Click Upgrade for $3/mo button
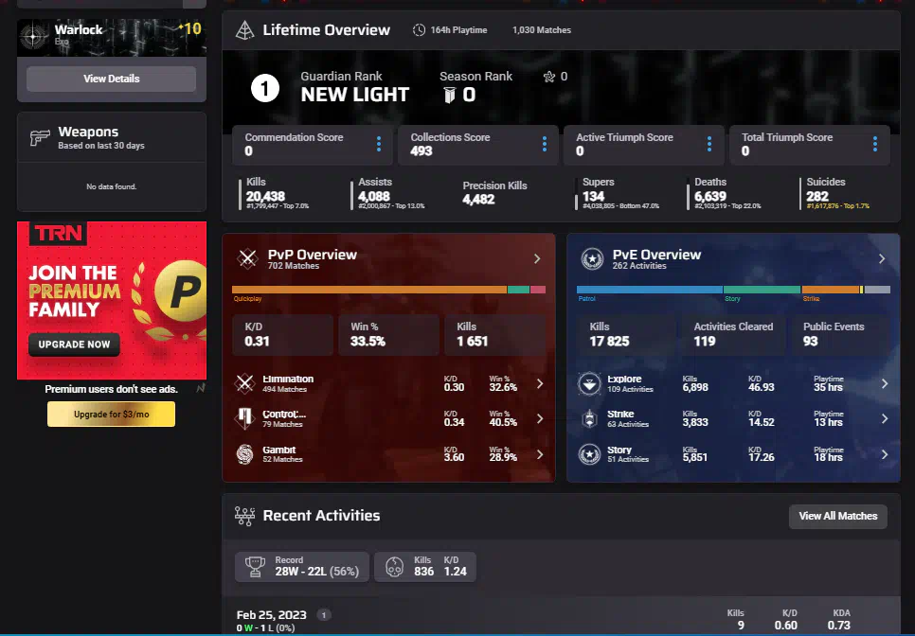915x636 pixels. (x=111, y=415)
